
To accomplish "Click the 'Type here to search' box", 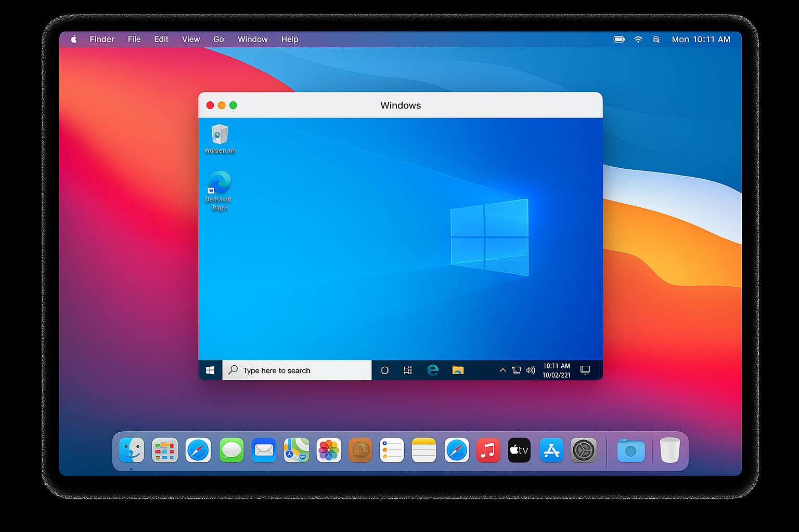I will pos(297,370).
